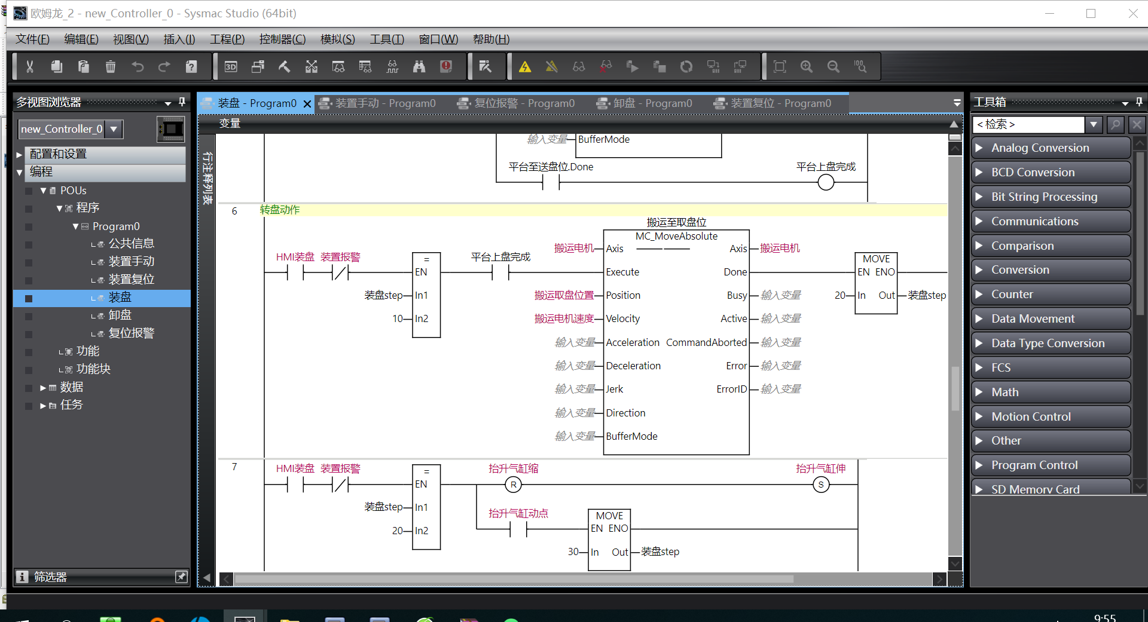Open the toolbox search dropdown arrow
The image size is (1148, 622).
[x=1094, y=124]
